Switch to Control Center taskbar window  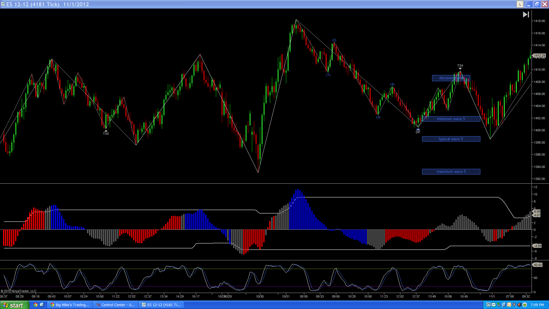(116, 305)
